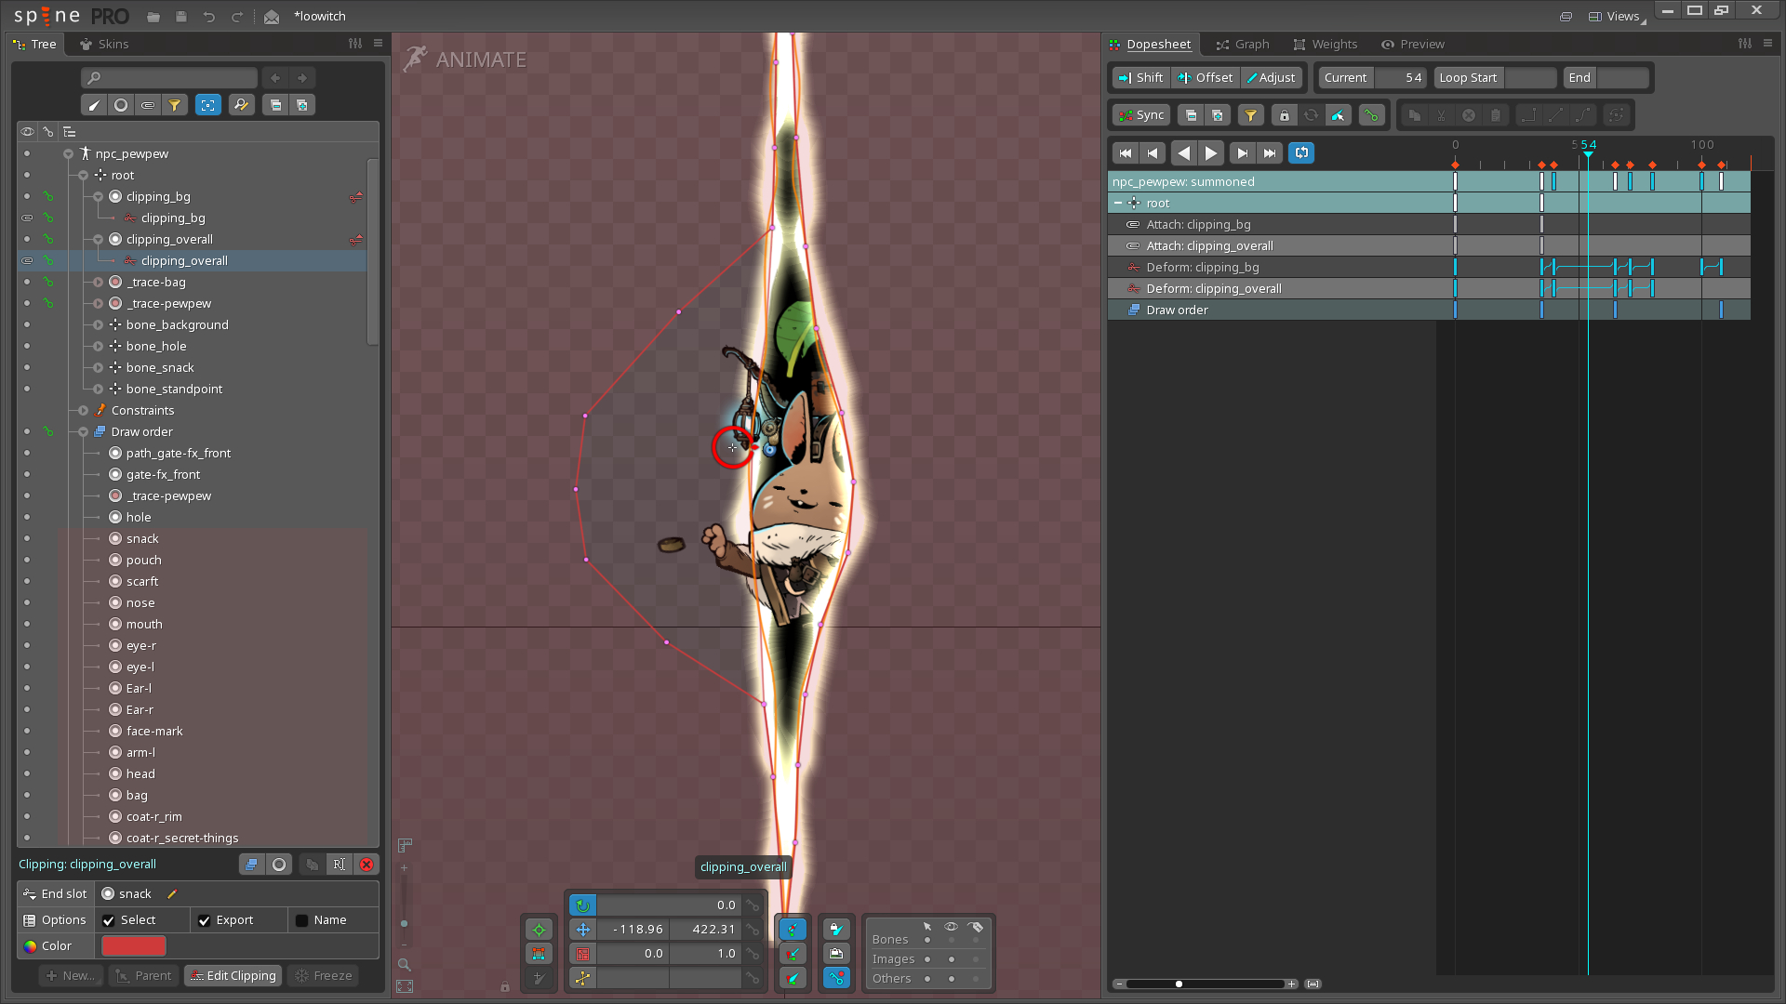Click the dopesheet filter funnel icon

tap(1250, 115)
